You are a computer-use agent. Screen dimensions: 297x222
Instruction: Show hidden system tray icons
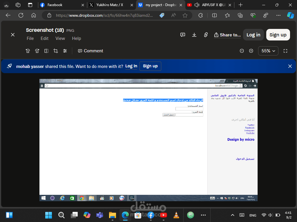233,215
